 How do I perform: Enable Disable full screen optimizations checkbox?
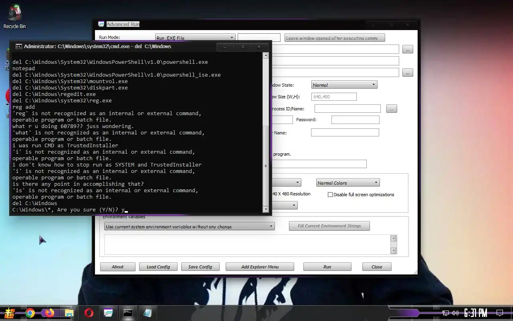pos(330,195)
